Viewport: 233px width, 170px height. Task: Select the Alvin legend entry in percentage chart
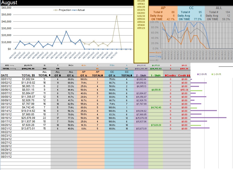pos(158,53)
